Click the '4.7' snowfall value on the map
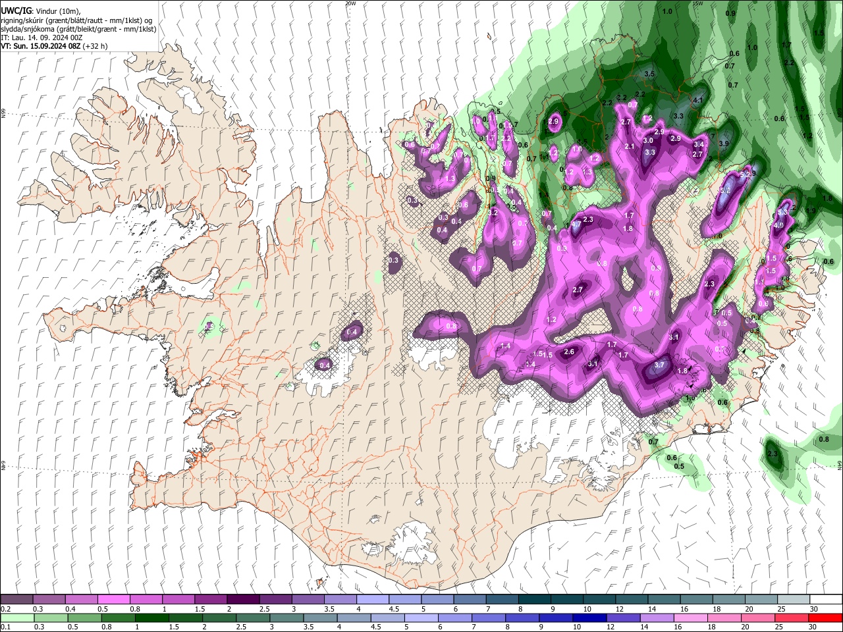 point(576,224)
